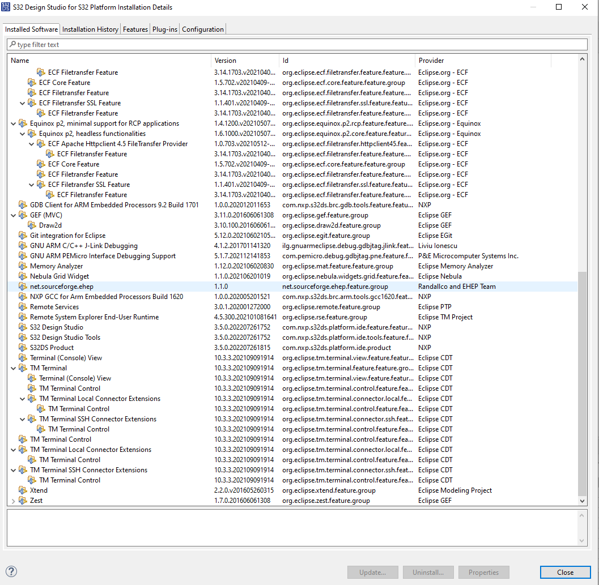Click the S32DS Product feature icon
Viewport: 599px width, 585px height.
pos(22,347)
